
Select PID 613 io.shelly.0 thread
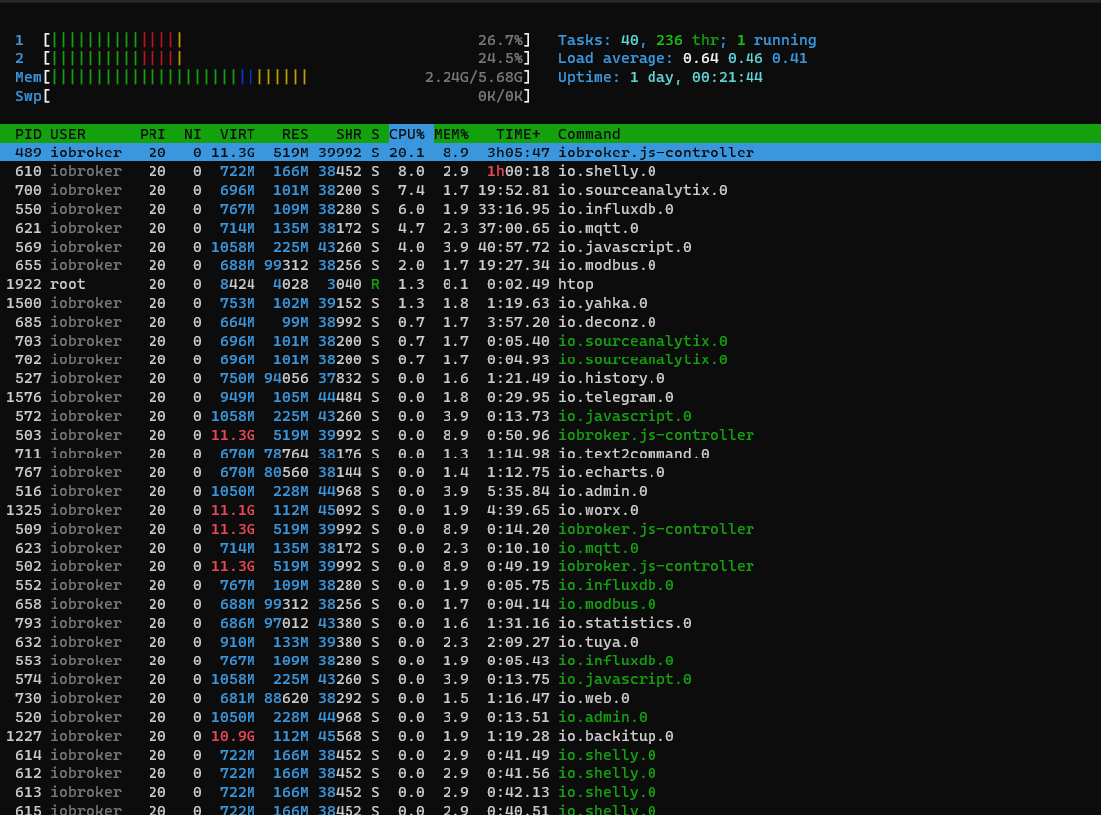tap(550, 792)
